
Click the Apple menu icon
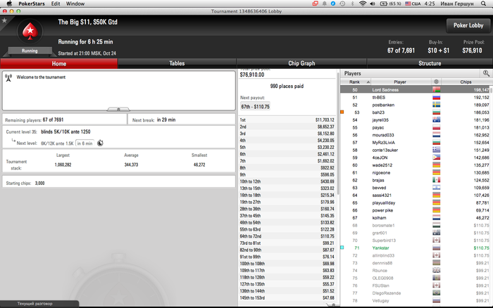coord(9,4)
